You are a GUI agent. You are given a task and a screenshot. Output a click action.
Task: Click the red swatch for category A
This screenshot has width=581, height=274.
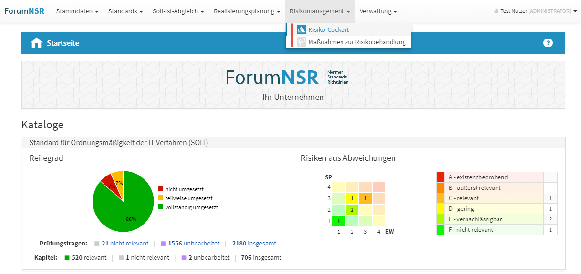point(440,177)
